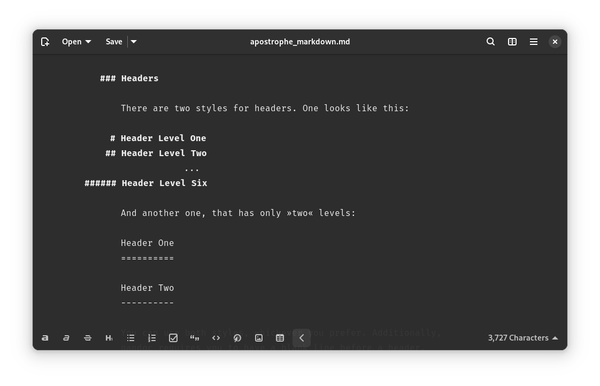Viewport: 600px width, 386px height.
Task: Open the Open recent files dropdown
Action: [x=76, y=42]
